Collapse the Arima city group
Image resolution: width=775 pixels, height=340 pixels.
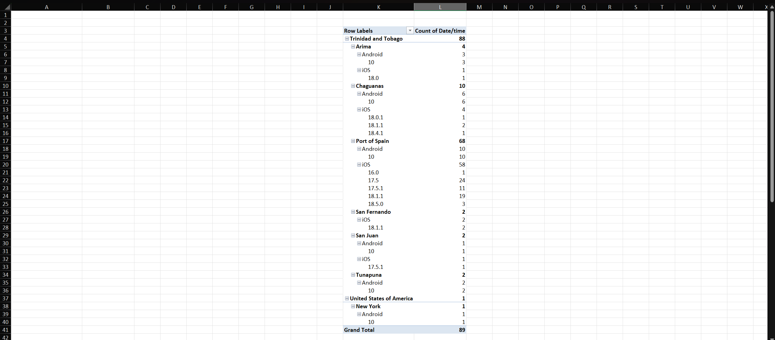(x=353, y=46)
